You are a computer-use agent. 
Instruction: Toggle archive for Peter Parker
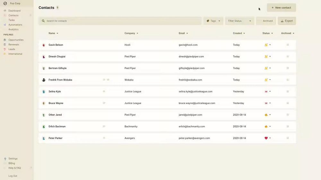(288, 138)
